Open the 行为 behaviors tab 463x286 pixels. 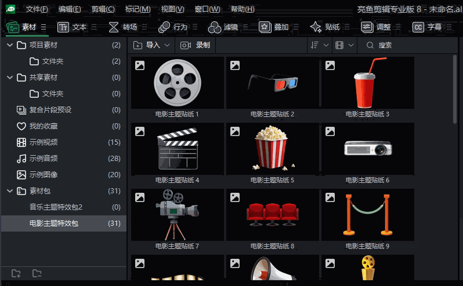tap(173, 27)
